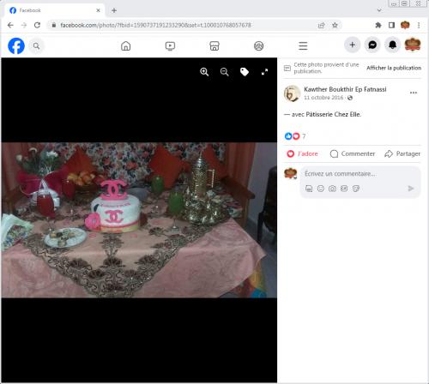Click the poster's profile picture
Viewport: 429px width, 384px height.
click(292, 93)
